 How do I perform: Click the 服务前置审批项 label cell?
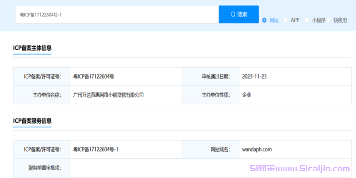click(41, 168)
